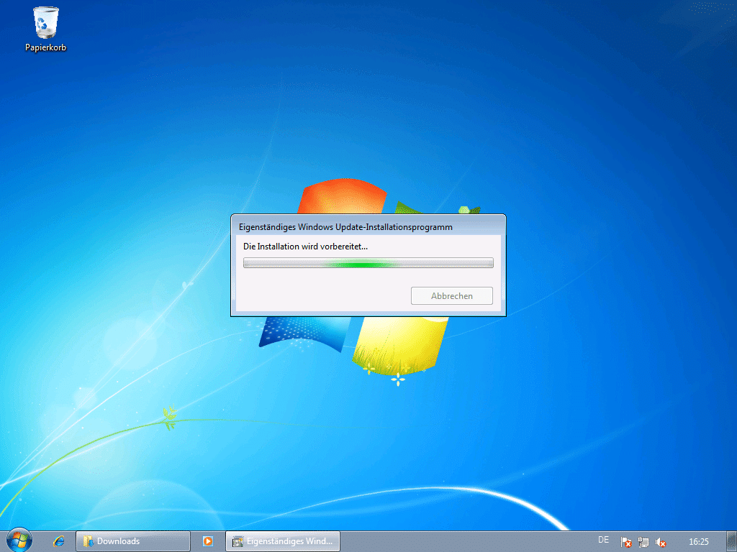Select the Eigenständiges Wind... taskbar button
737x552 pixels.
point(283,541)
